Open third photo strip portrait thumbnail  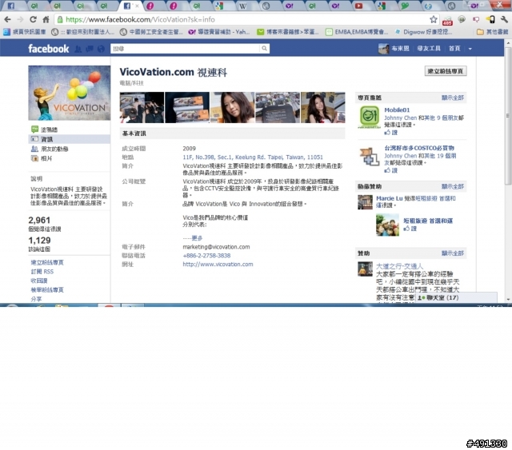pyautogui.click(x=232, y=107)
